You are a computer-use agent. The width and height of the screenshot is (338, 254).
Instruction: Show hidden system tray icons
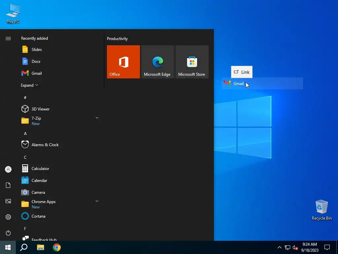click(279, 247)
